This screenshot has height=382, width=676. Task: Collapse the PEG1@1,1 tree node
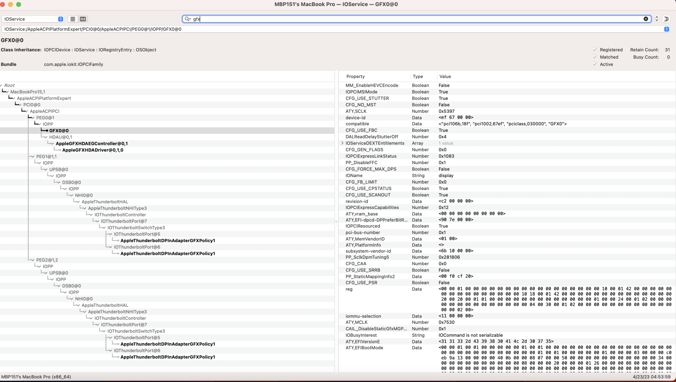(33, 156)
